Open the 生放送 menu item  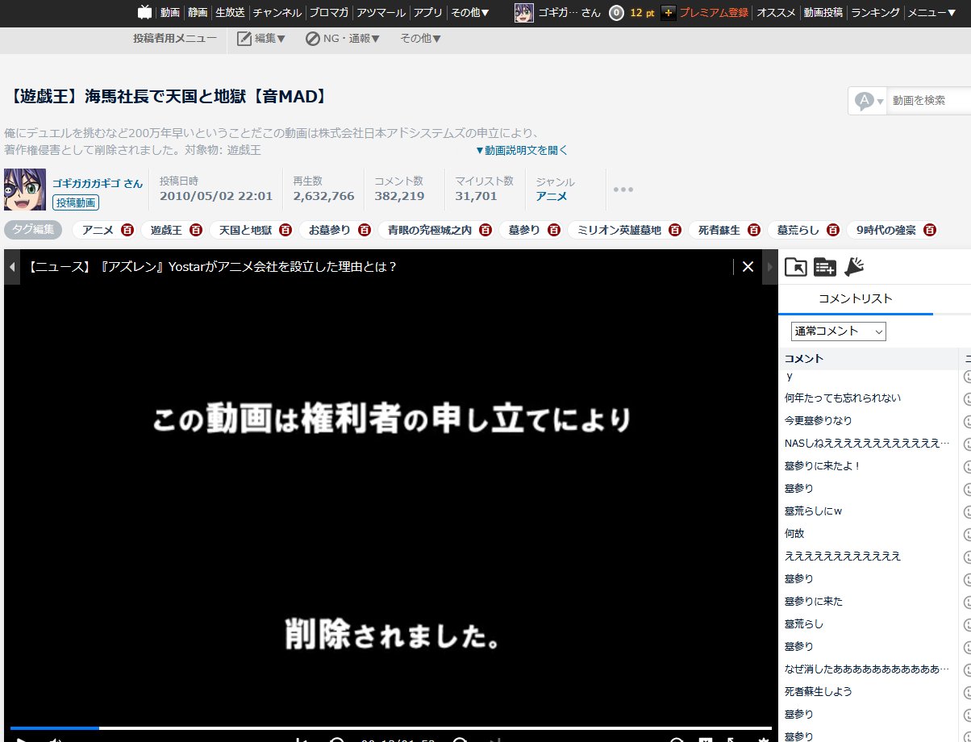point(228,12)
